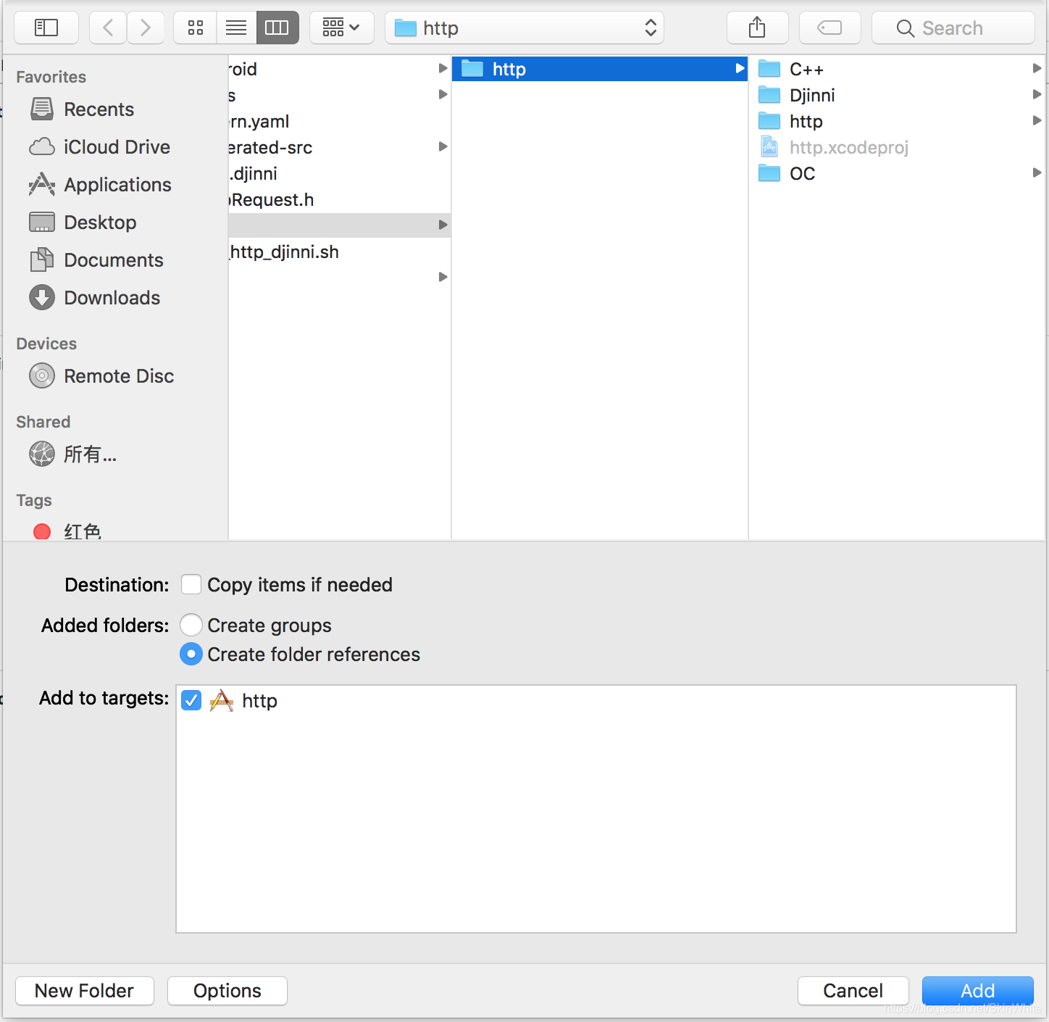1049x1022 pixels.
Task: Click the Tags section header
Action: (x=34, y=500)
